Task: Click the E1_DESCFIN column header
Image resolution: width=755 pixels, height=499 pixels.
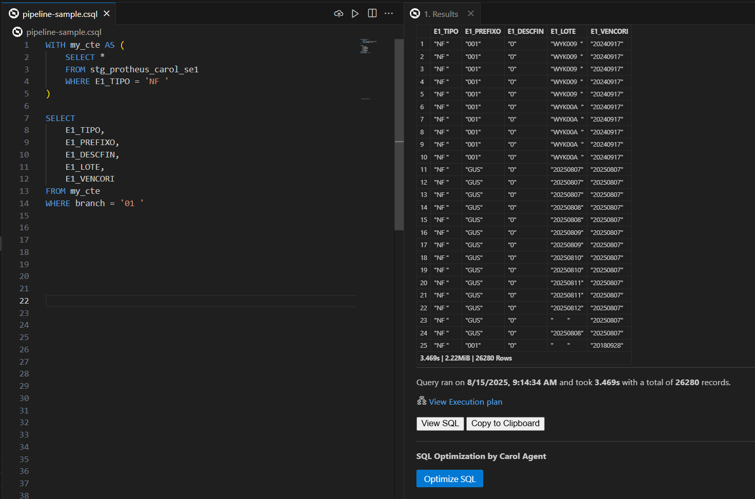Action: pyautogui.click(x=525, y=31)
